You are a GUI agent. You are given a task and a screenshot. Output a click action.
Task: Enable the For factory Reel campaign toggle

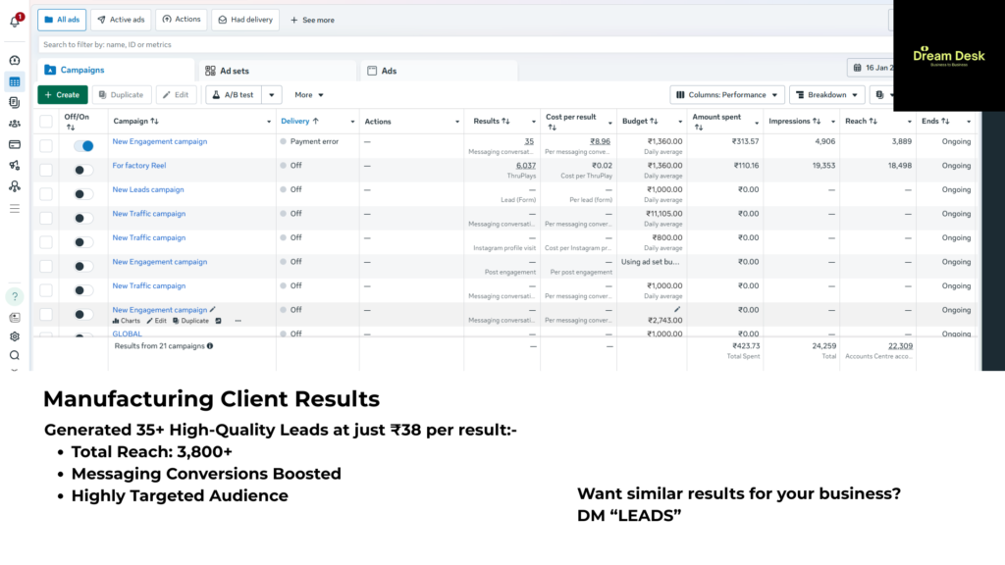coord(83,171)
